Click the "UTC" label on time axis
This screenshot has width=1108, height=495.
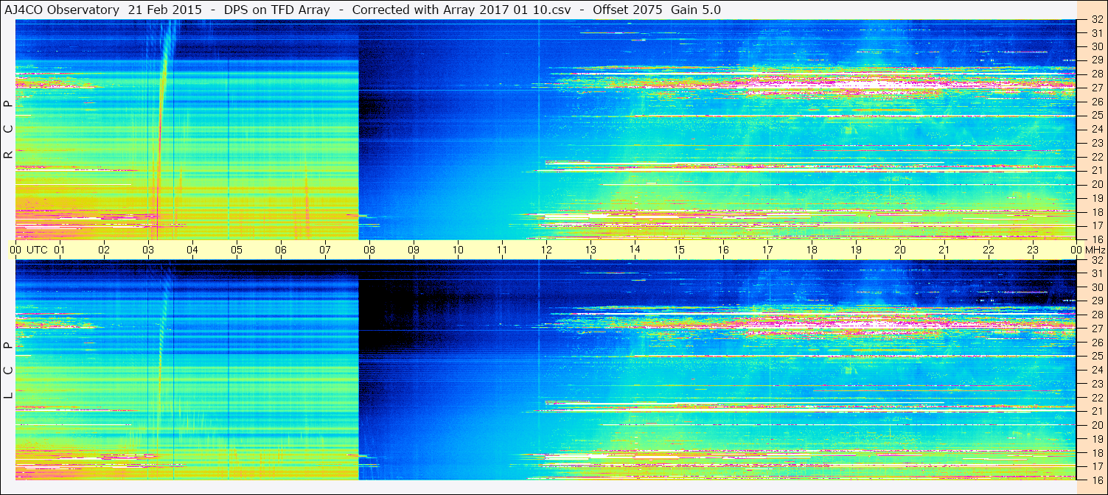pyautogui.click(x=37, y=250)
